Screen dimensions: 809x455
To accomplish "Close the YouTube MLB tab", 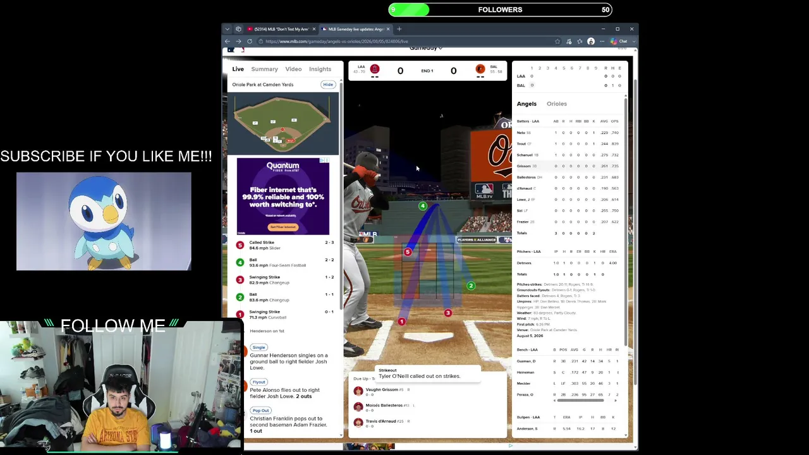I will pyautogui.click(x=314, y=29).
